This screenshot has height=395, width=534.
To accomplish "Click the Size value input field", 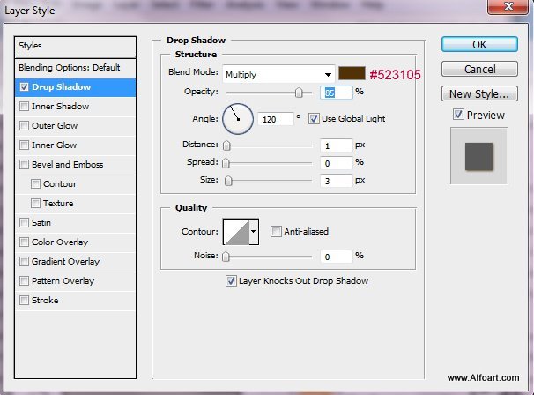I will [x=336, y=181].
